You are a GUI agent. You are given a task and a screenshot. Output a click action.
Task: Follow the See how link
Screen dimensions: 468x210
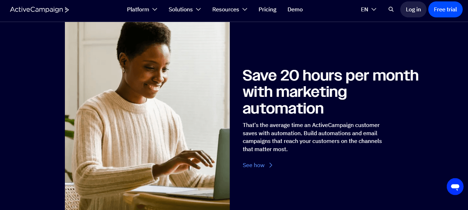pos(253,165)
